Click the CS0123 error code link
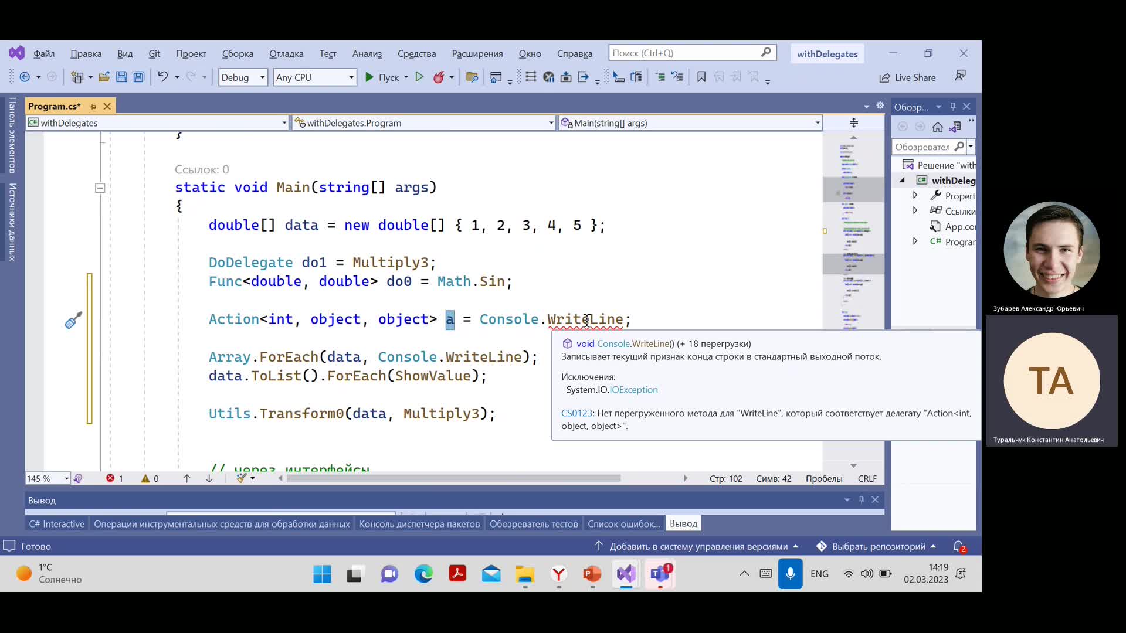Image resolution: width=1126 pixels, height=633 pixels. tap(576, 413)
